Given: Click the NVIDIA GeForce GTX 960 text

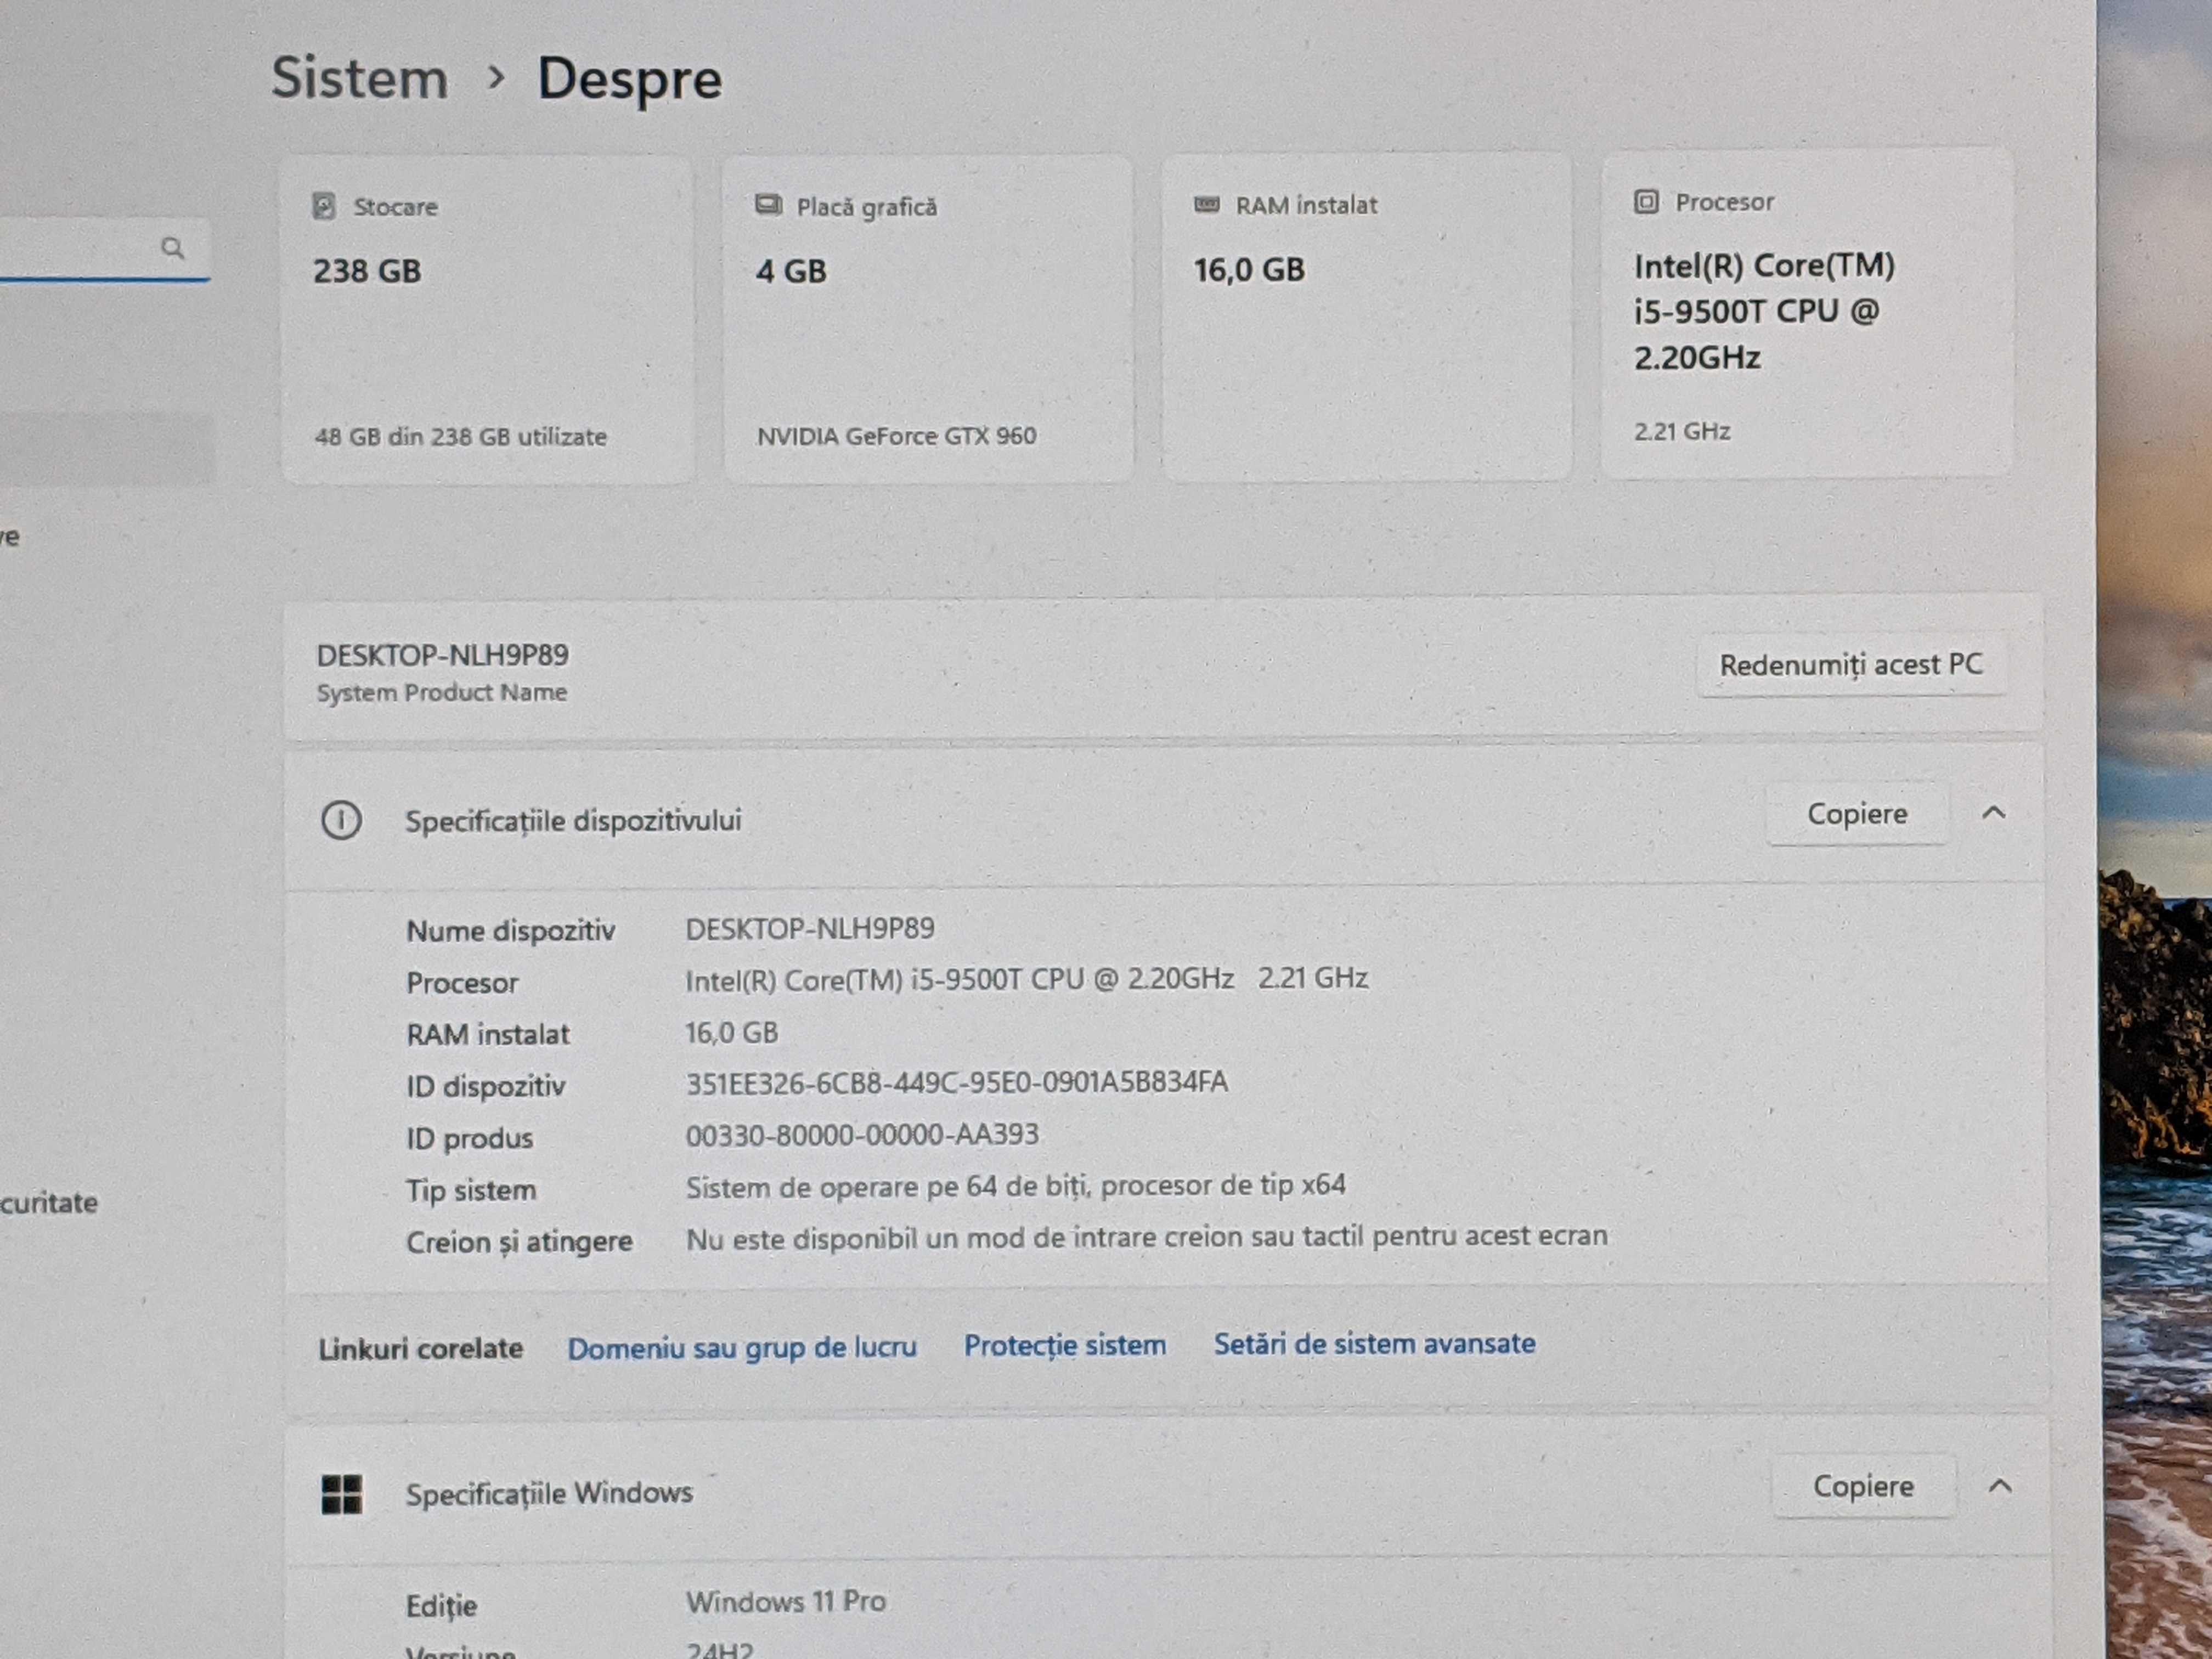Looking at the screenshot, I should (x=896, y=435).
